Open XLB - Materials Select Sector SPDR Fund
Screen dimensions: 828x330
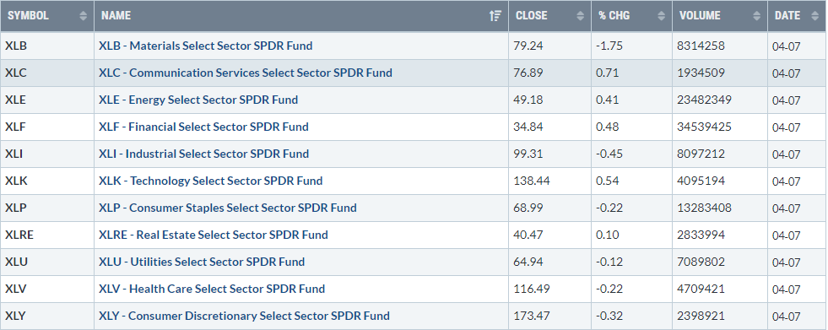(205, 46)
